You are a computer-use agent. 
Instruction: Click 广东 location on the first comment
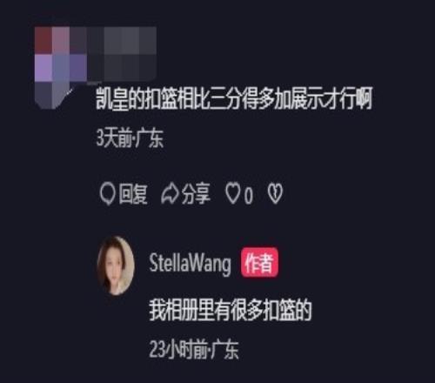[150, 138]
